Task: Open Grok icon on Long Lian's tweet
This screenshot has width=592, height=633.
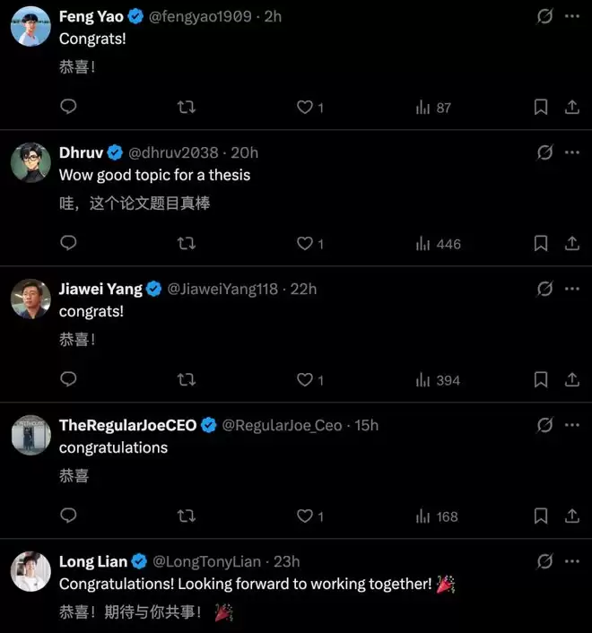Action: (x=544, y=561)
